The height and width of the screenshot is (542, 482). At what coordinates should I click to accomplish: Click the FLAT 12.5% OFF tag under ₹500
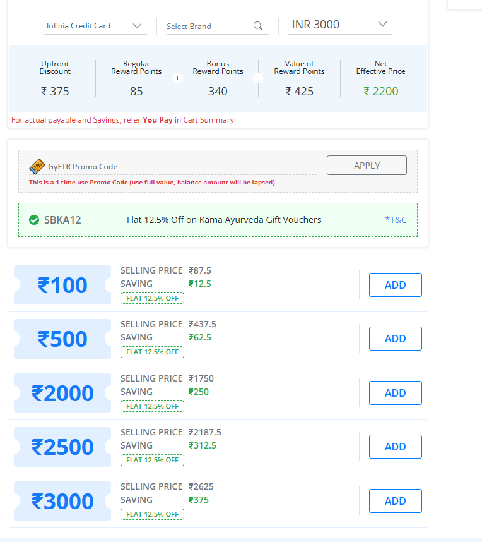coord(152,352)
